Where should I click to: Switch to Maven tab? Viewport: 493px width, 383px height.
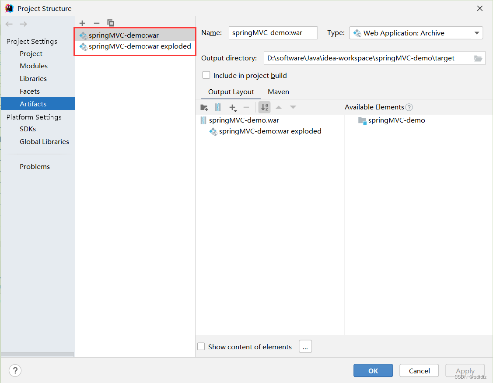278,92
